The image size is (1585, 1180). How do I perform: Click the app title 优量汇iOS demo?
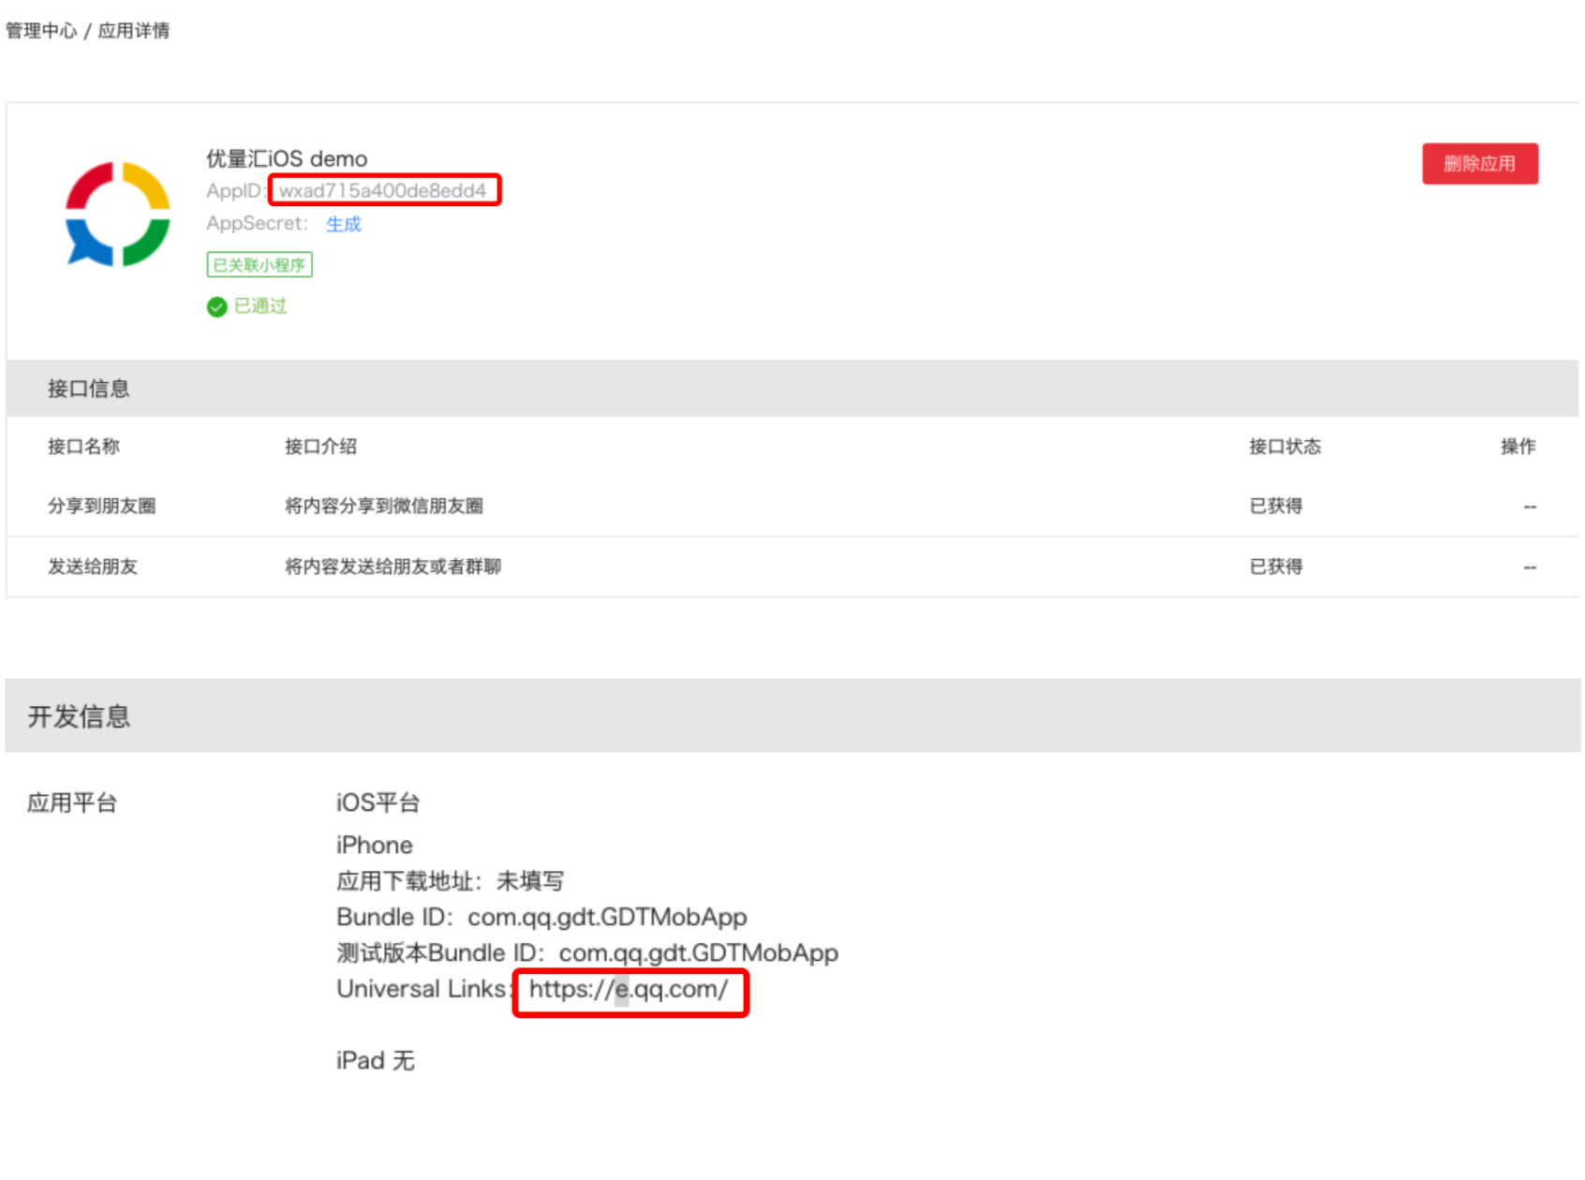(x=287, y=159)
